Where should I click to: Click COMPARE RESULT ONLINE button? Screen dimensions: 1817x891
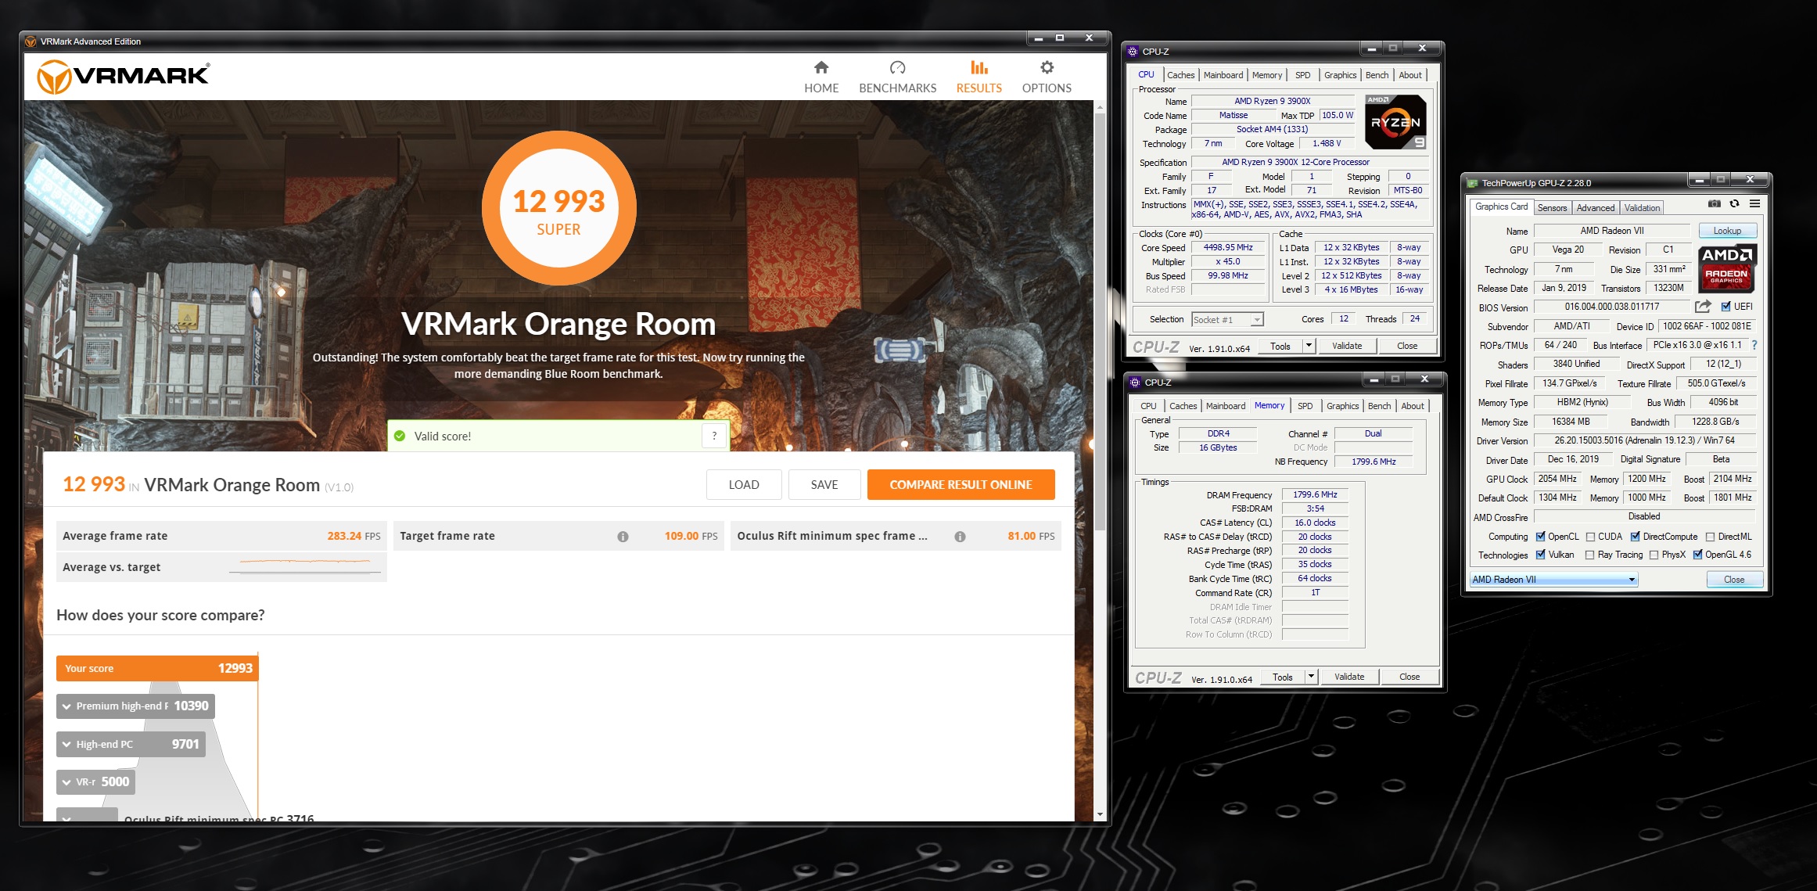[x=961, y=484]
